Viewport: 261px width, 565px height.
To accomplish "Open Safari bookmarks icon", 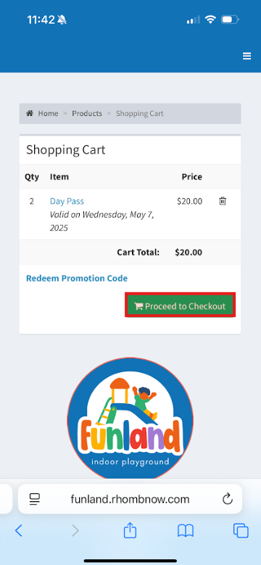I will [x=186, y=530].
